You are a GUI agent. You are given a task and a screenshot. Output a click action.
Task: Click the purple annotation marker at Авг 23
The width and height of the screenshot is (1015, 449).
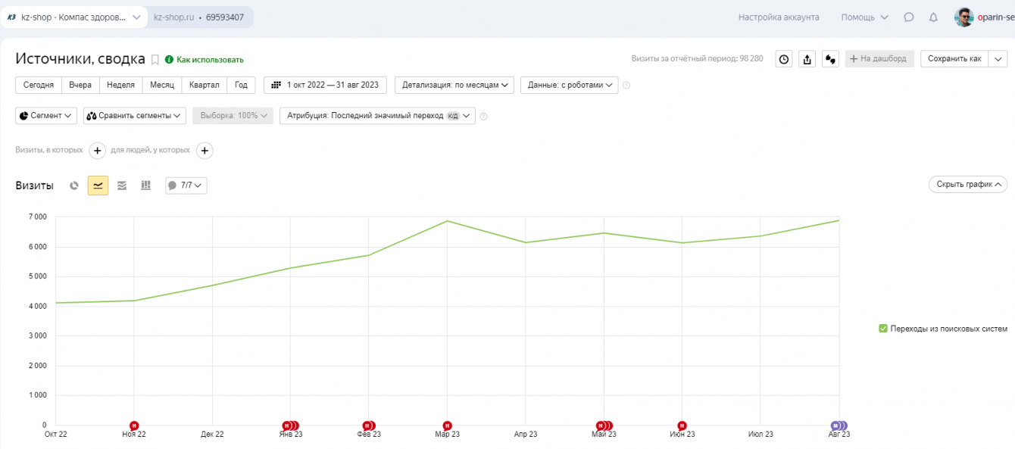(x=839, y=426)
